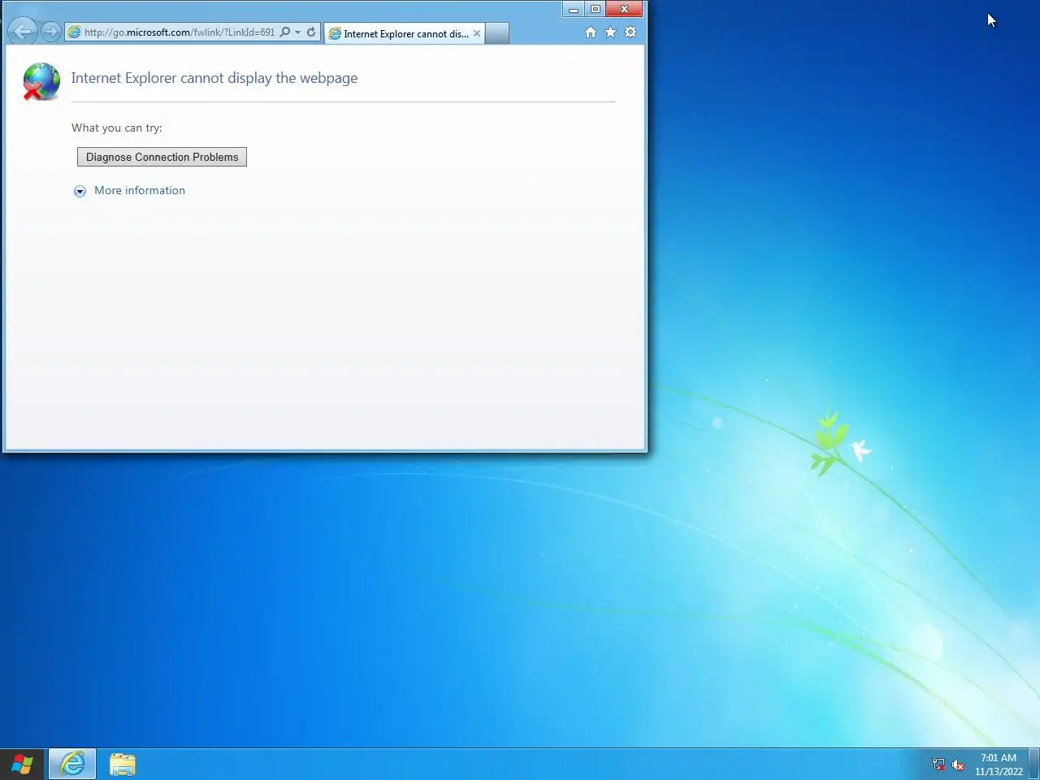This screenshot has height=780, width=1040.
Task: Open Favorites with the star icon
Action: (x=610, y=32)
